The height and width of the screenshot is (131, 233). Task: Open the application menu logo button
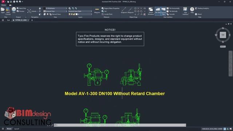[3, 1]
